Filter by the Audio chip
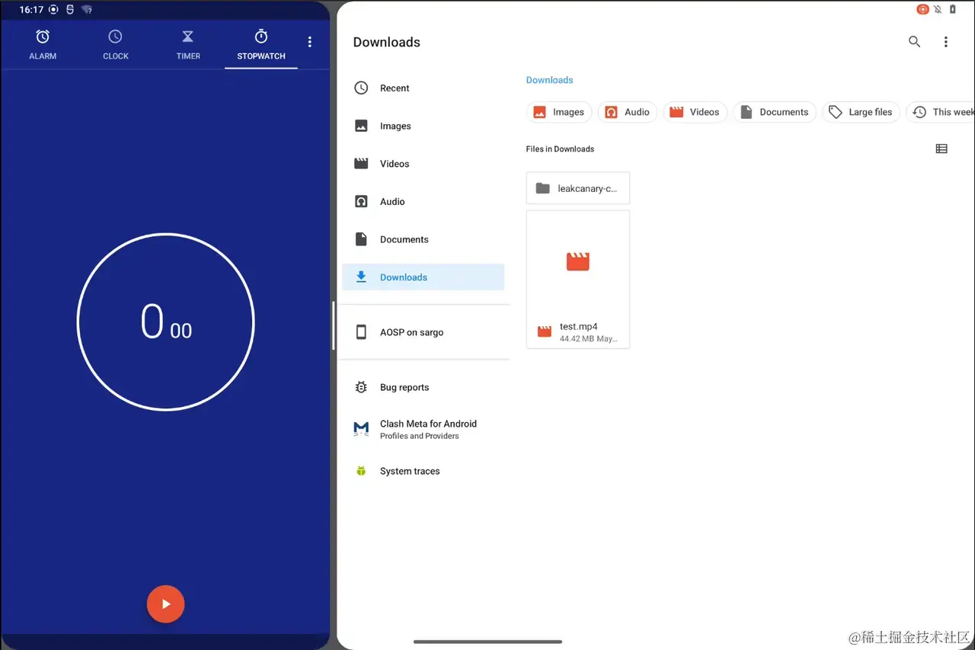The width and height of the screenshot is (975, 650). [x=627, y=112]
